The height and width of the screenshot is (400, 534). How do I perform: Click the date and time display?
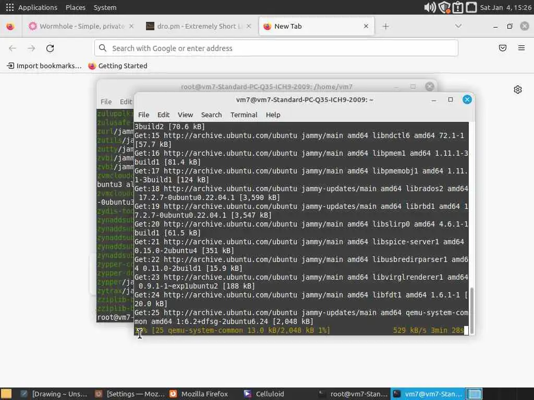click(x=505, y=7)
